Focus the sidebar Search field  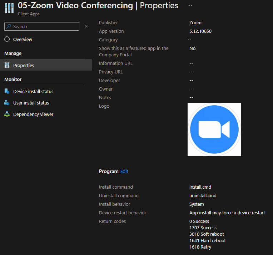[x=42, y=26]
